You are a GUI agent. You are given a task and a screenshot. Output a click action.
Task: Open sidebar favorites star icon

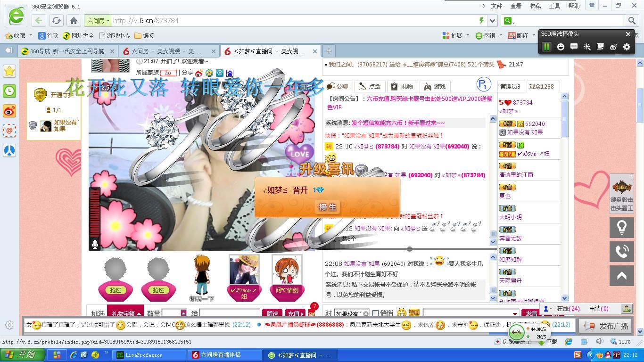(9, 71)
